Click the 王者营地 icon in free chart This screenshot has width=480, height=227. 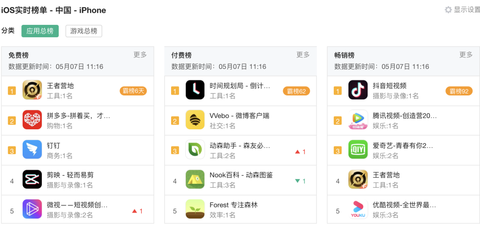click(32, 90)
